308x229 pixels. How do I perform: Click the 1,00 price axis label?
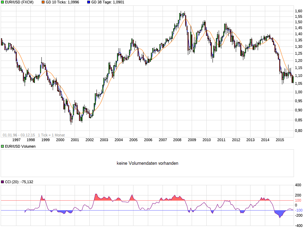click(298, 92)
